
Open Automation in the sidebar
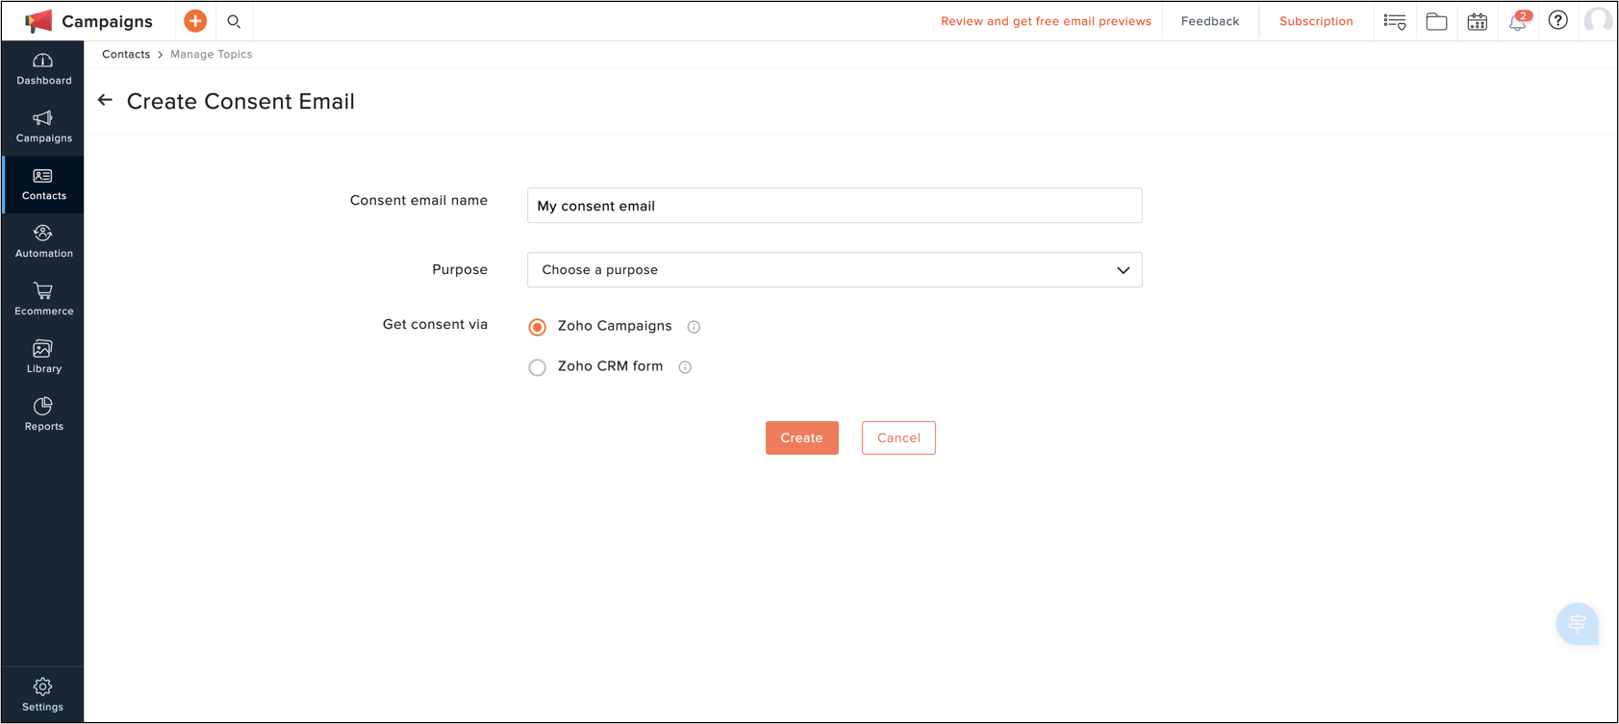43,242
